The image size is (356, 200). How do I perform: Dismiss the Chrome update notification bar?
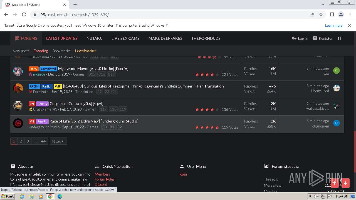pyautogui.click(x=349, y=25)
